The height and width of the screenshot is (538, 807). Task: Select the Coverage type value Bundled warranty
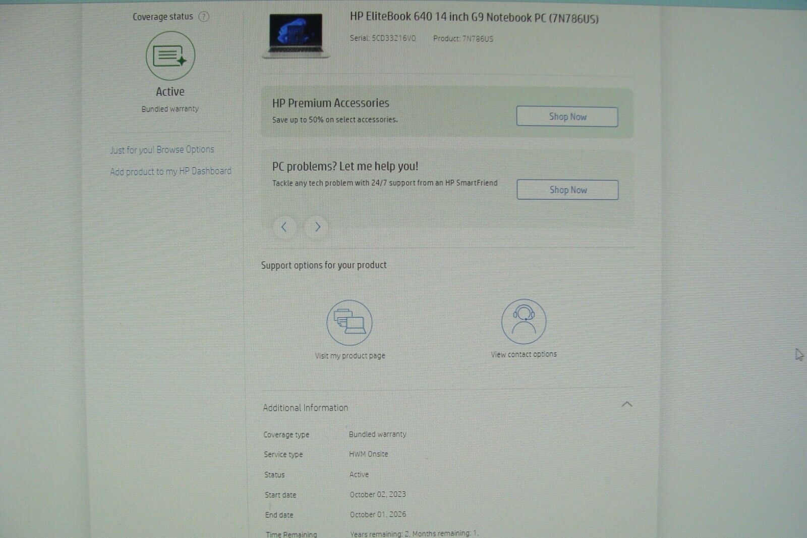point(377,434)
